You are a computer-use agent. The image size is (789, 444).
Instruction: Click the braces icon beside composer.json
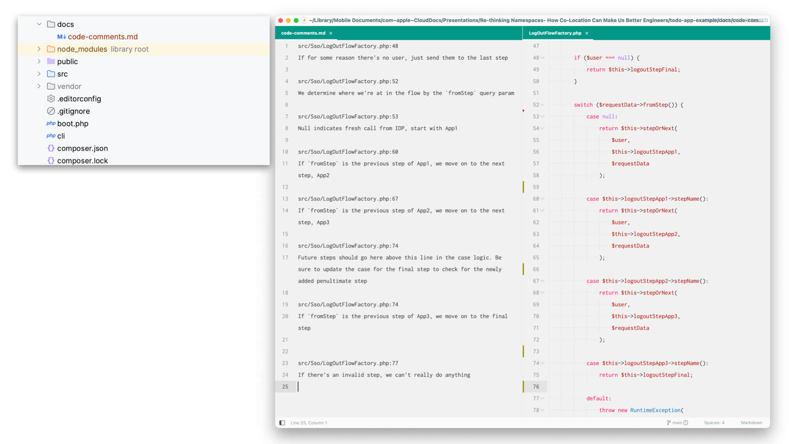pos(51,148)
